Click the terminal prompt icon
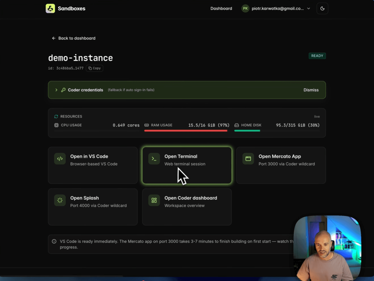 click(x=154, y=159)
